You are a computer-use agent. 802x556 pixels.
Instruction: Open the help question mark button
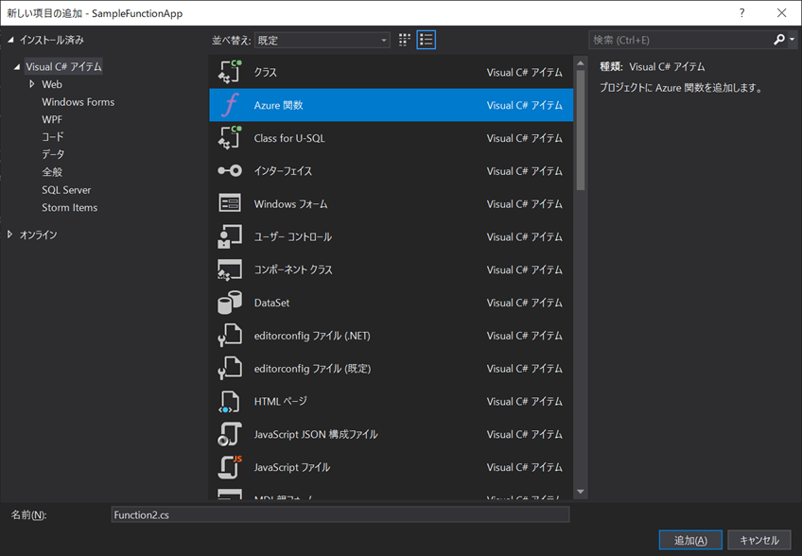tap(741, 13)
